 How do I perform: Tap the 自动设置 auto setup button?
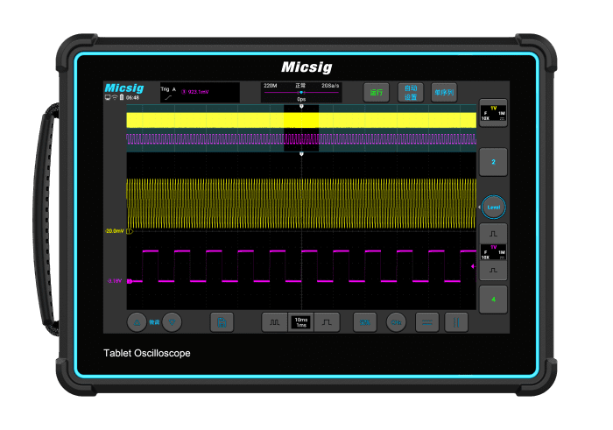[410, 92]
